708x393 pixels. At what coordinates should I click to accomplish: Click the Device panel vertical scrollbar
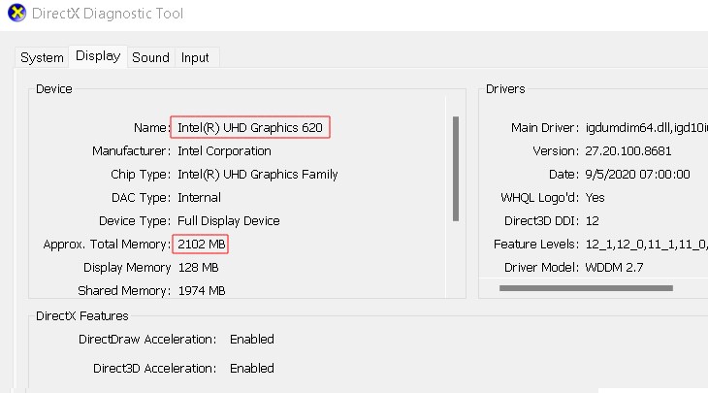point(456,169)
